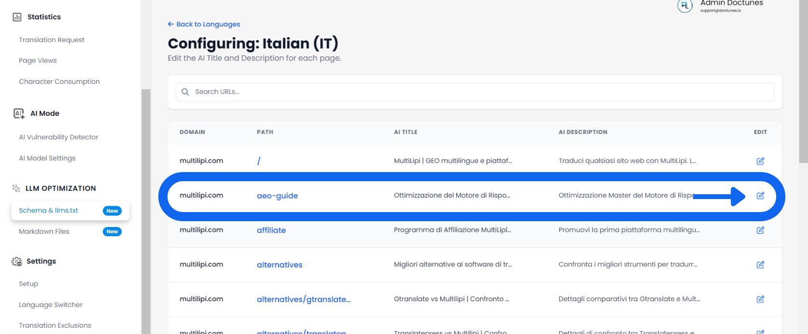This screenshot has width=808, height=334.
Task: Select Schema & llms.txt menu item
Action: tap(70, 211)
